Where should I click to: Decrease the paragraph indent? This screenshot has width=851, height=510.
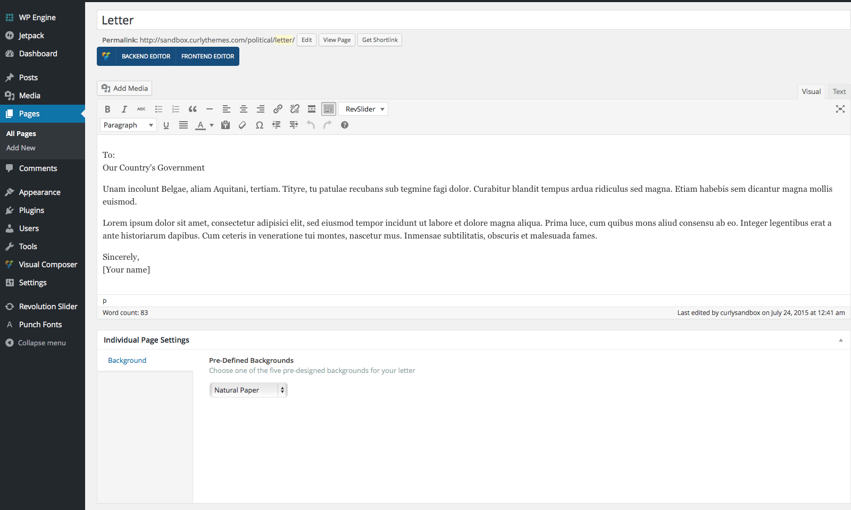pos(277,125)
